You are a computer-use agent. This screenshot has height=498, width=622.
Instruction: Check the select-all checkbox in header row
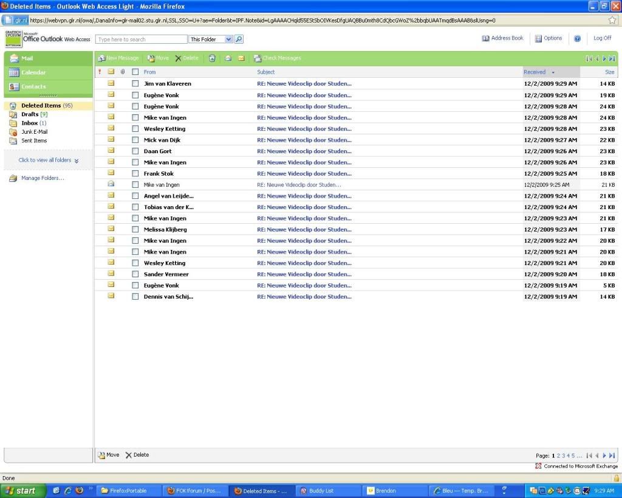[135, 72]
